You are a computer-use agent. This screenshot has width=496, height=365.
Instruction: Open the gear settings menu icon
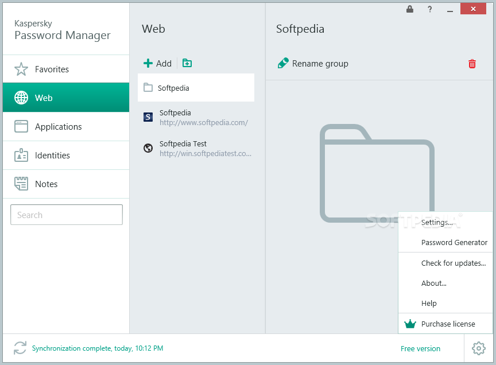(x=479, y=348)
